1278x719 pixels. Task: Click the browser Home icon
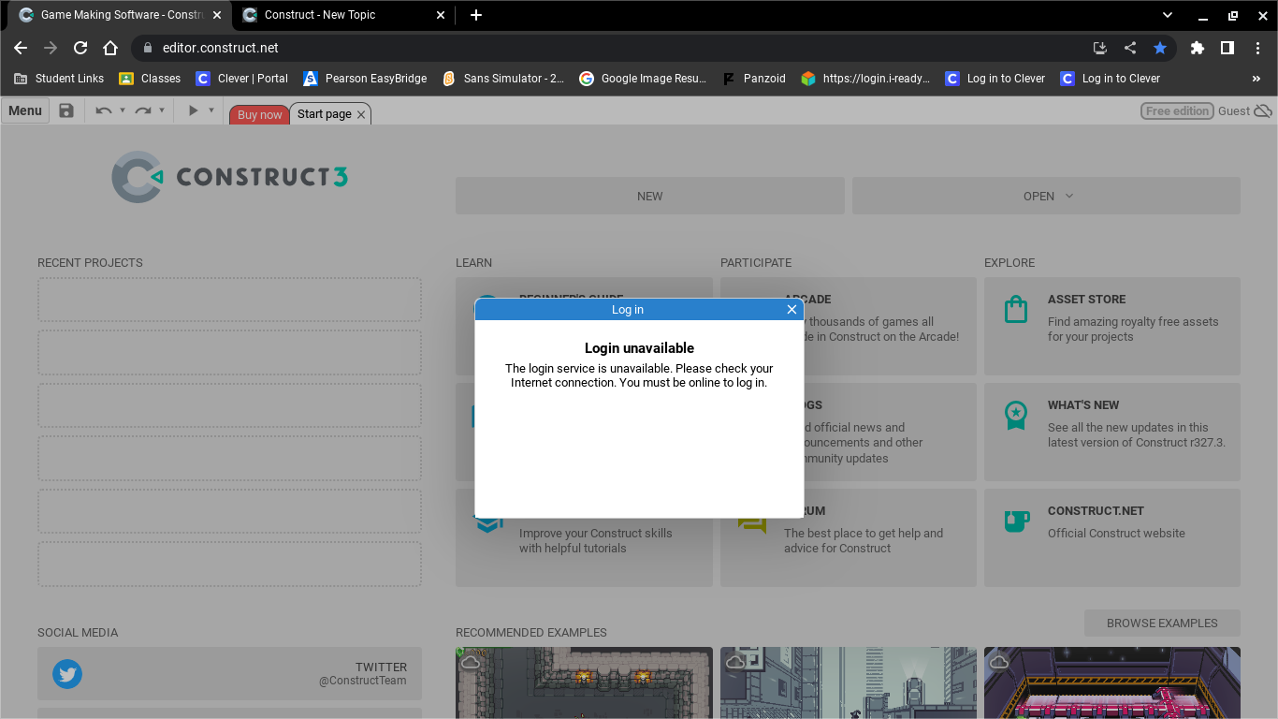(110, 48)
